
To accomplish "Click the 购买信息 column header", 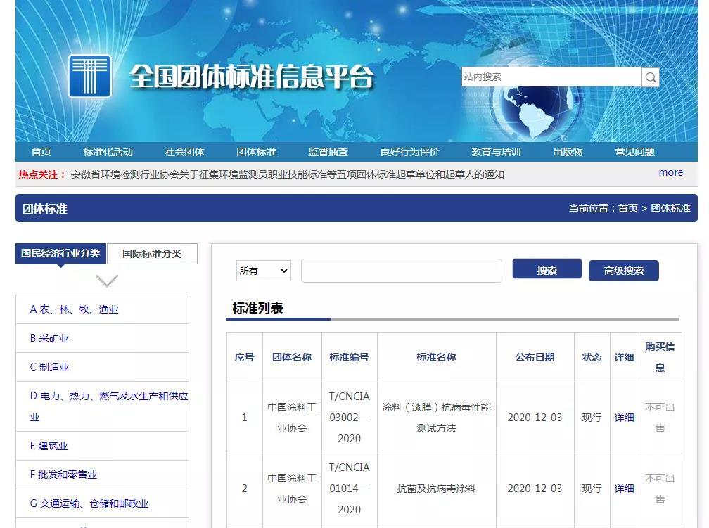I will pos(660,357).
